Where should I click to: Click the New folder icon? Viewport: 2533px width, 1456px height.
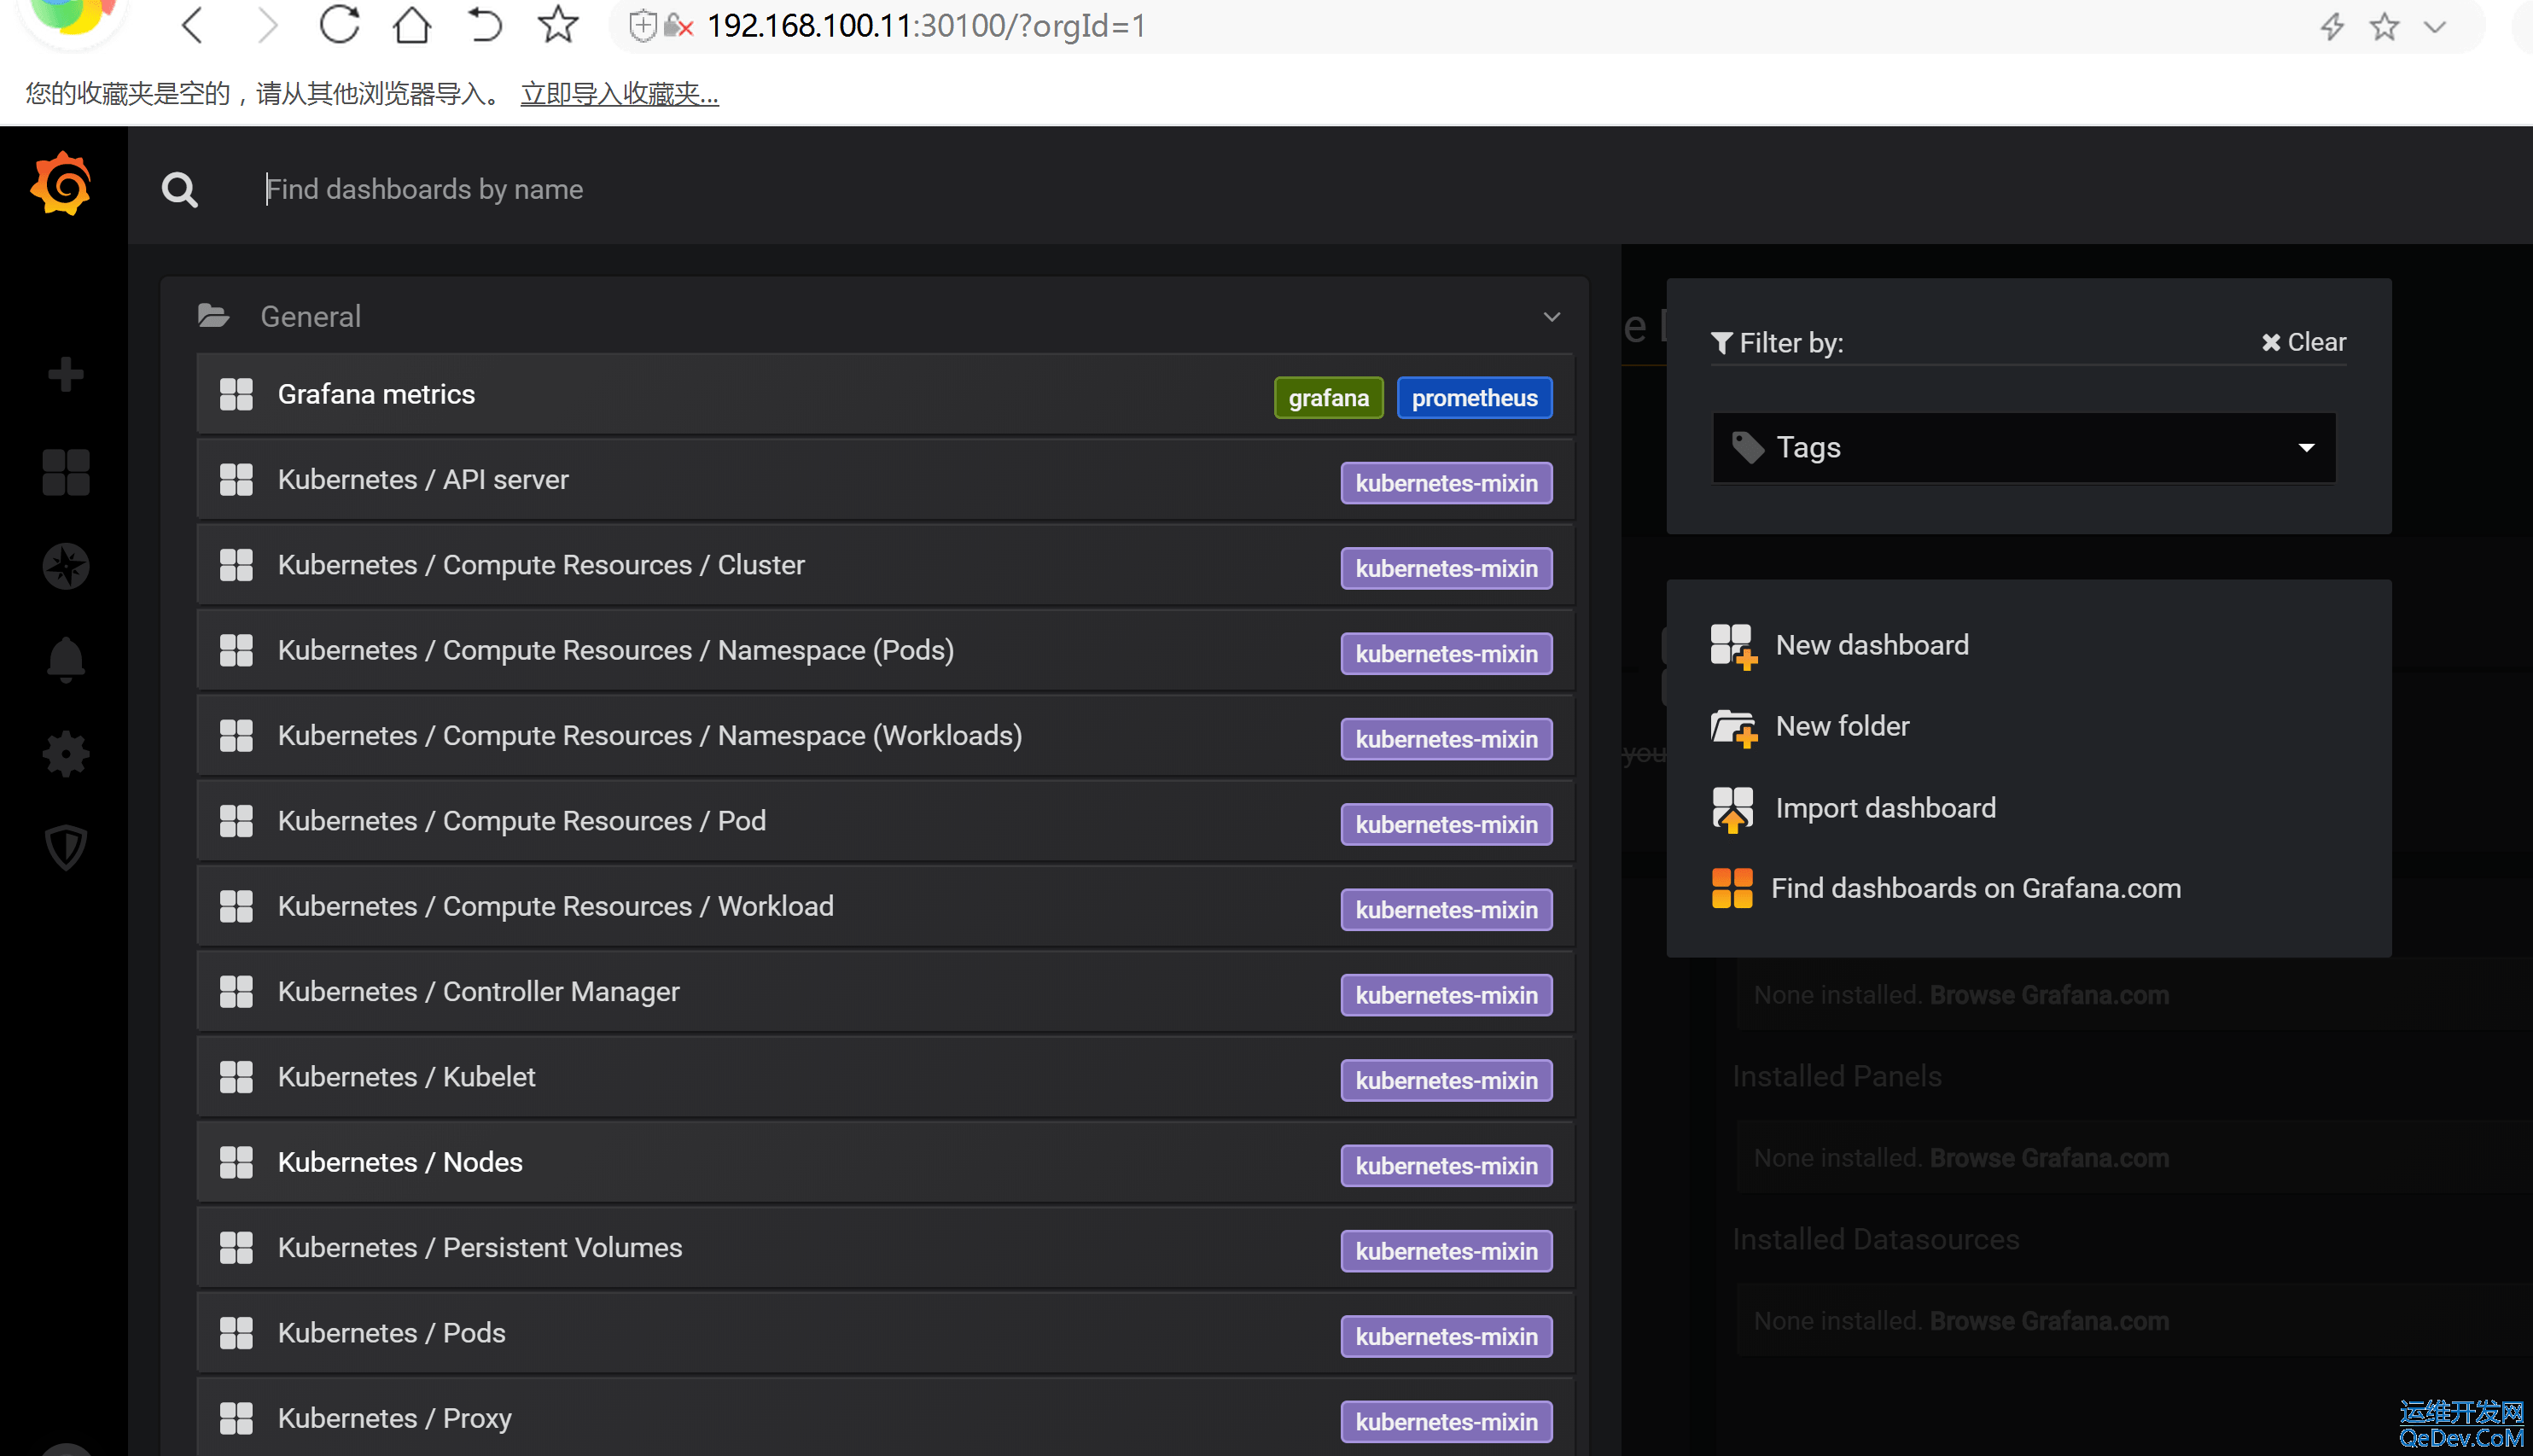pos(1733,727)
